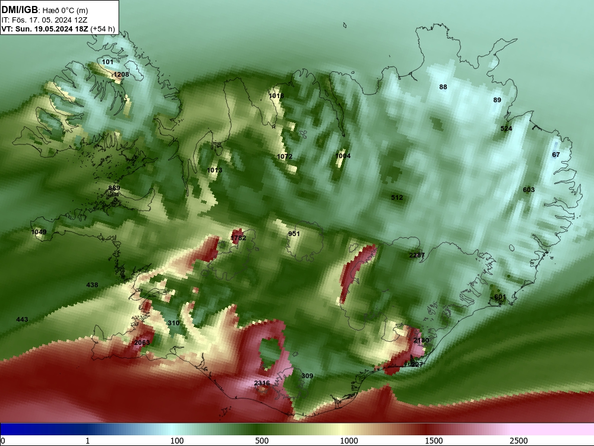
Task: Click map value 2063
Action: (142, 343)
